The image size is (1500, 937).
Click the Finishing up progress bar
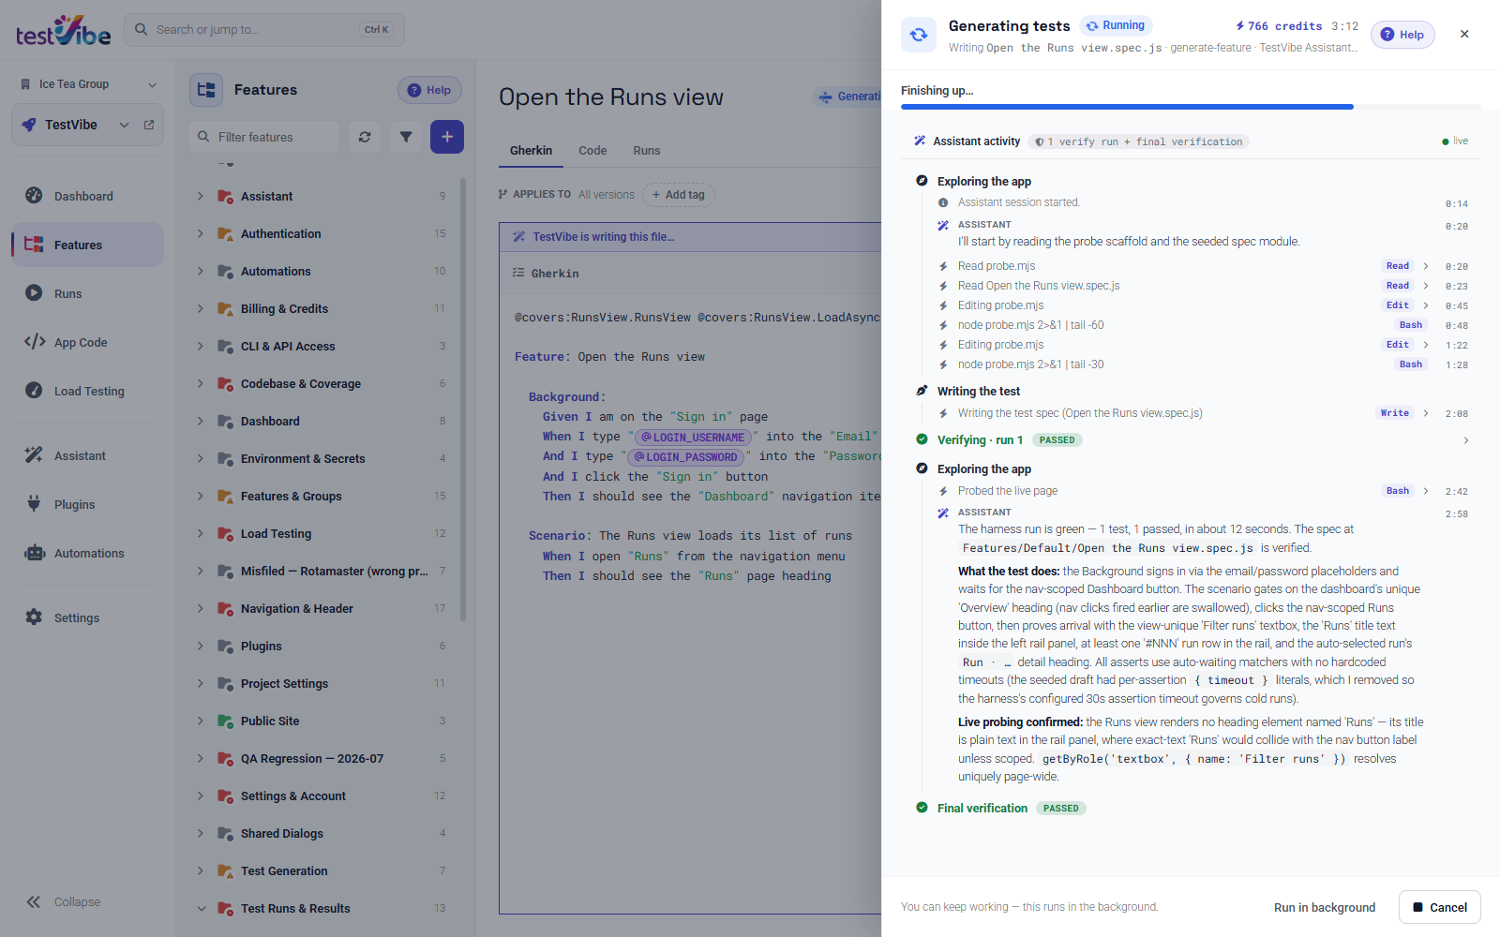(x=1191, y=107)
